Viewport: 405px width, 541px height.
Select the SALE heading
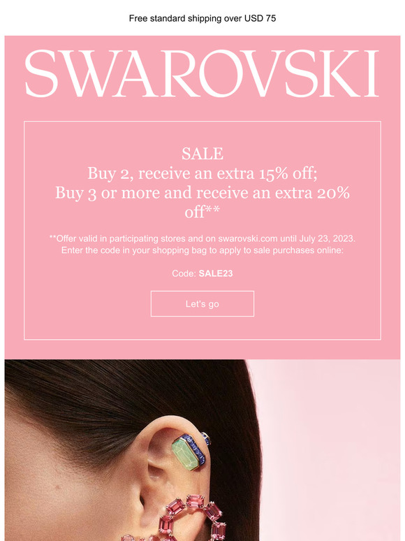[202, 154]
